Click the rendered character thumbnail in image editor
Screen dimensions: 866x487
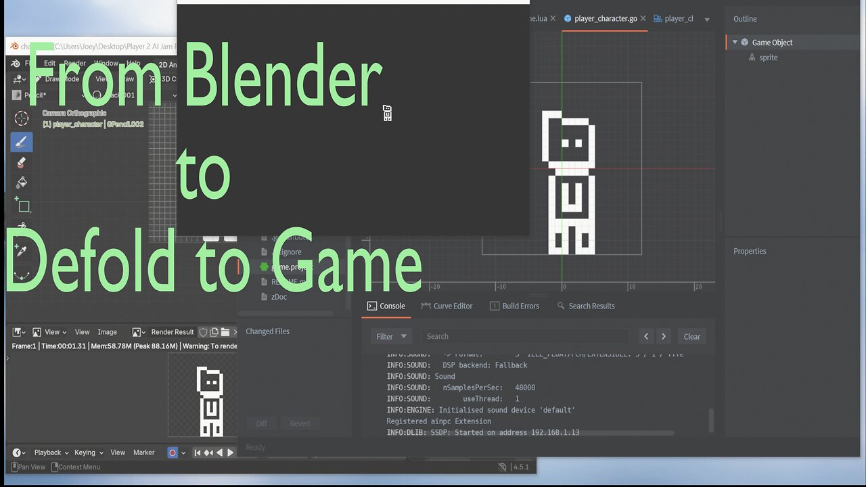coord(210,400)
